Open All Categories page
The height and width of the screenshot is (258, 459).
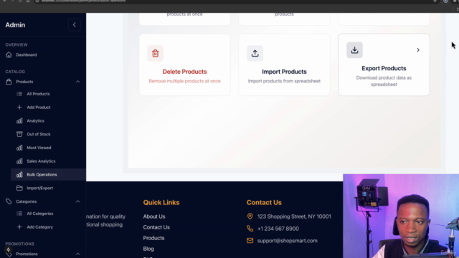pyautogui.click(x=40, y=214)
